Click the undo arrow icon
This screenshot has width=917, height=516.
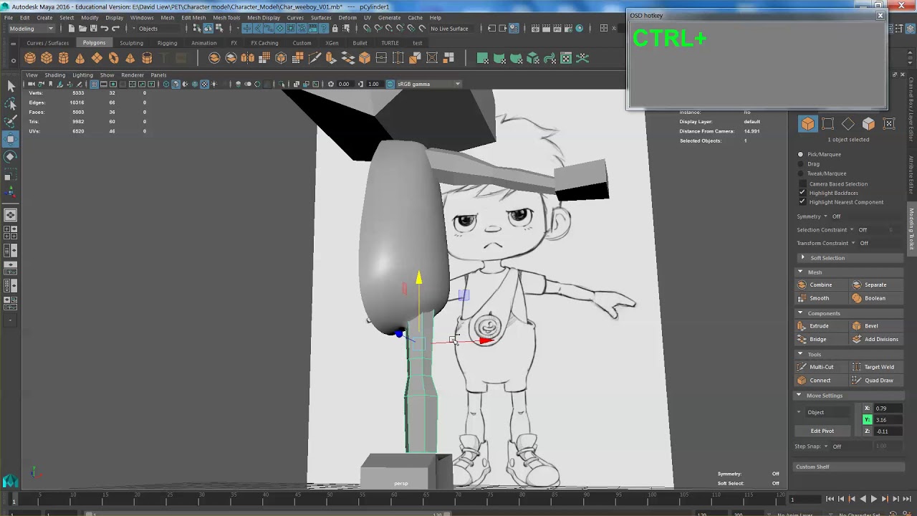[x=105, y=29]
